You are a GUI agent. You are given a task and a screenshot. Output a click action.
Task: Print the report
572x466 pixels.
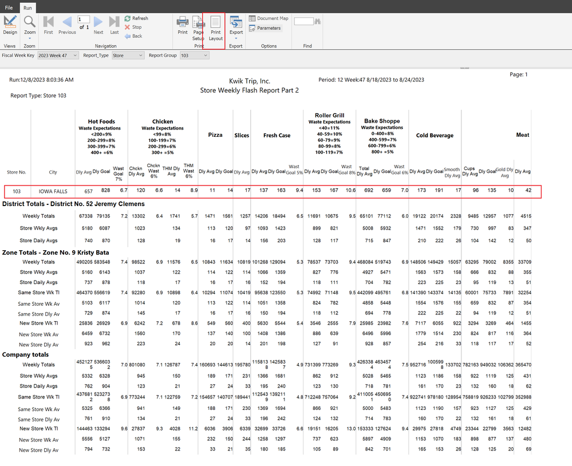[183, 25]
